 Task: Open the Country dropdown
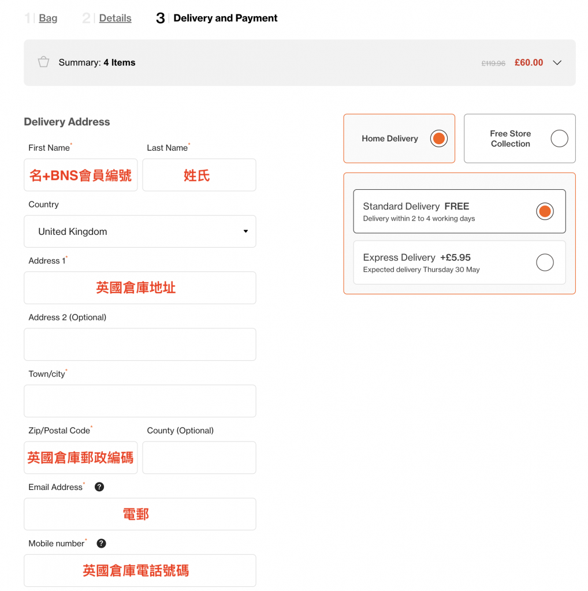140,231
